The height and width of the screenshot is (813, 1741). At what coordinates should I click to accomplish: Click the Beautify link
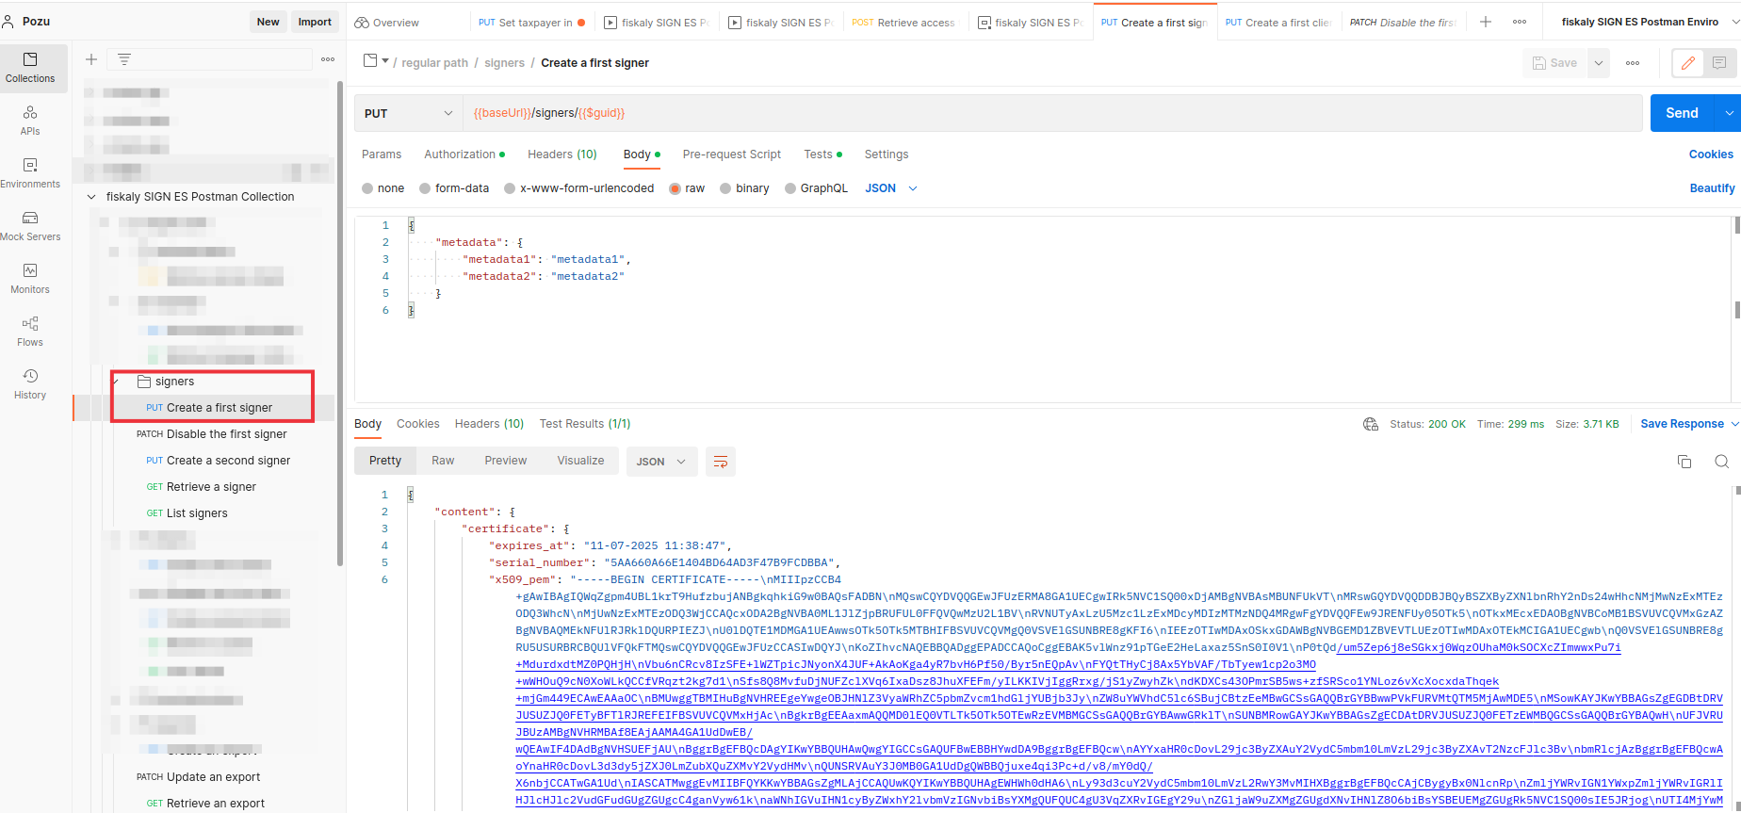[x=1712, y=188]
